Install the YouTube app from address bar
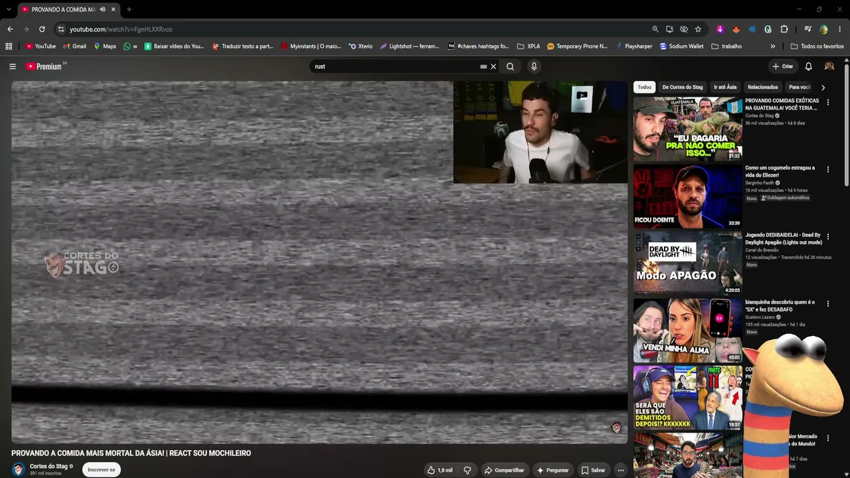This screenshot has width=850, height=478. coord(669,29)
